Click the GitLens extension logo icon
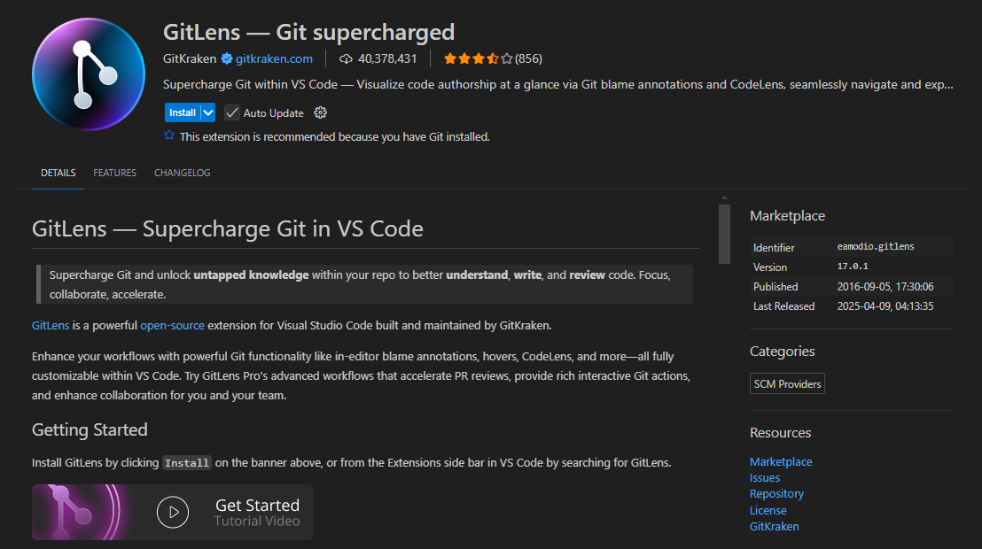Screen dimensions: 982x549 88,74
